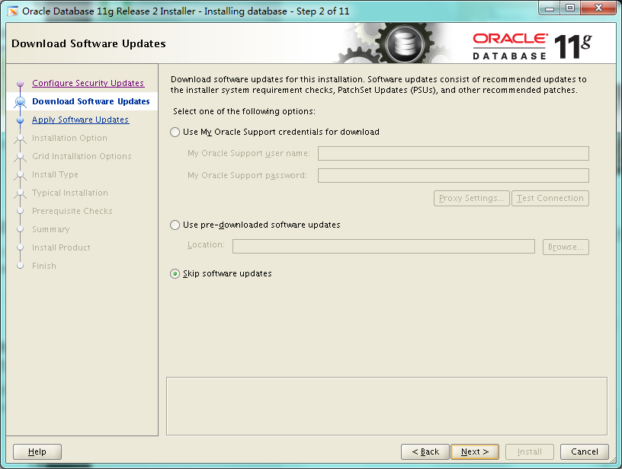Maximize the installer window
622x469 pixels.
pyautogui.click(x=570, y=8)
